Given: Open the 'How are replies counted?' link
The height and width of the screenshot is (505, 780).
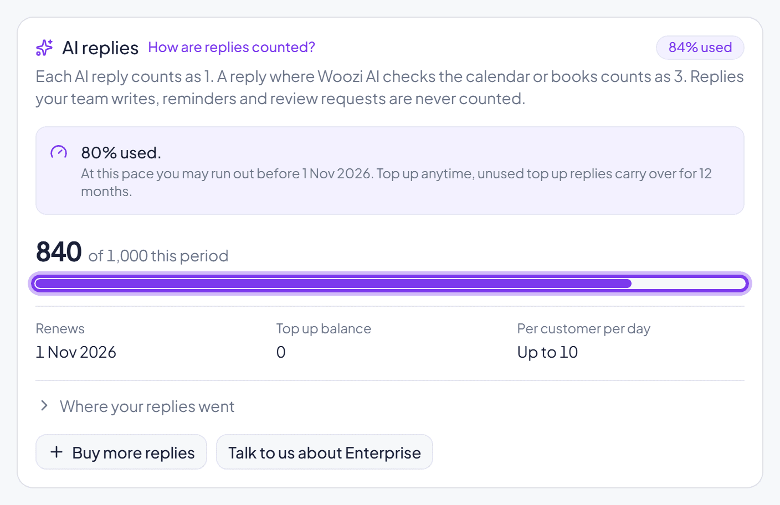Looking at the screenshot, I should pyautogui.click(x=232, y=48).
